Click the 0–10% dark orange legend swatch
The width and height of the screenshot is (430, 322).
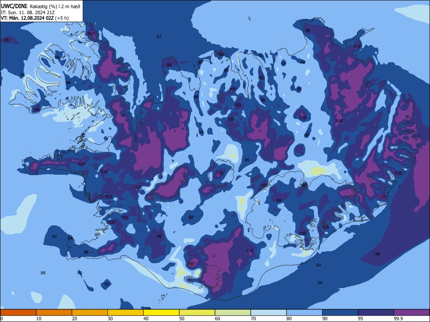point(18,313)
